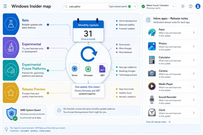Click the Once a month text
203x135 pixels.
tap(88, 39)
